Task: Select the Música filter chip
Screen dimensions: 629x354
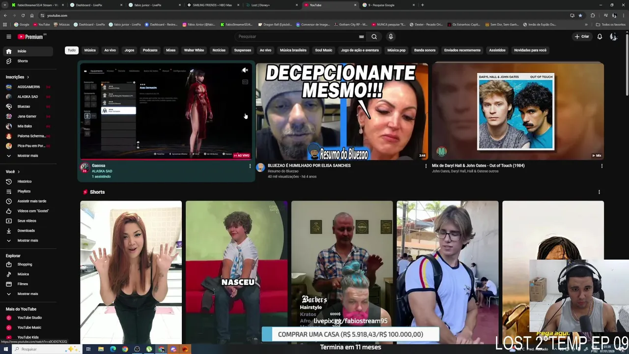Action: (x=90, y=50)
